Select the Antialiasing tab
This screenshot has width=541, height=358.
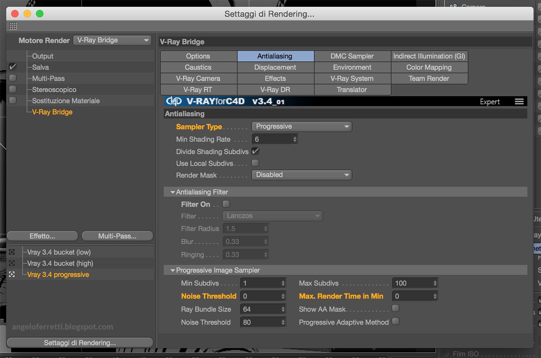click(276, 56)
